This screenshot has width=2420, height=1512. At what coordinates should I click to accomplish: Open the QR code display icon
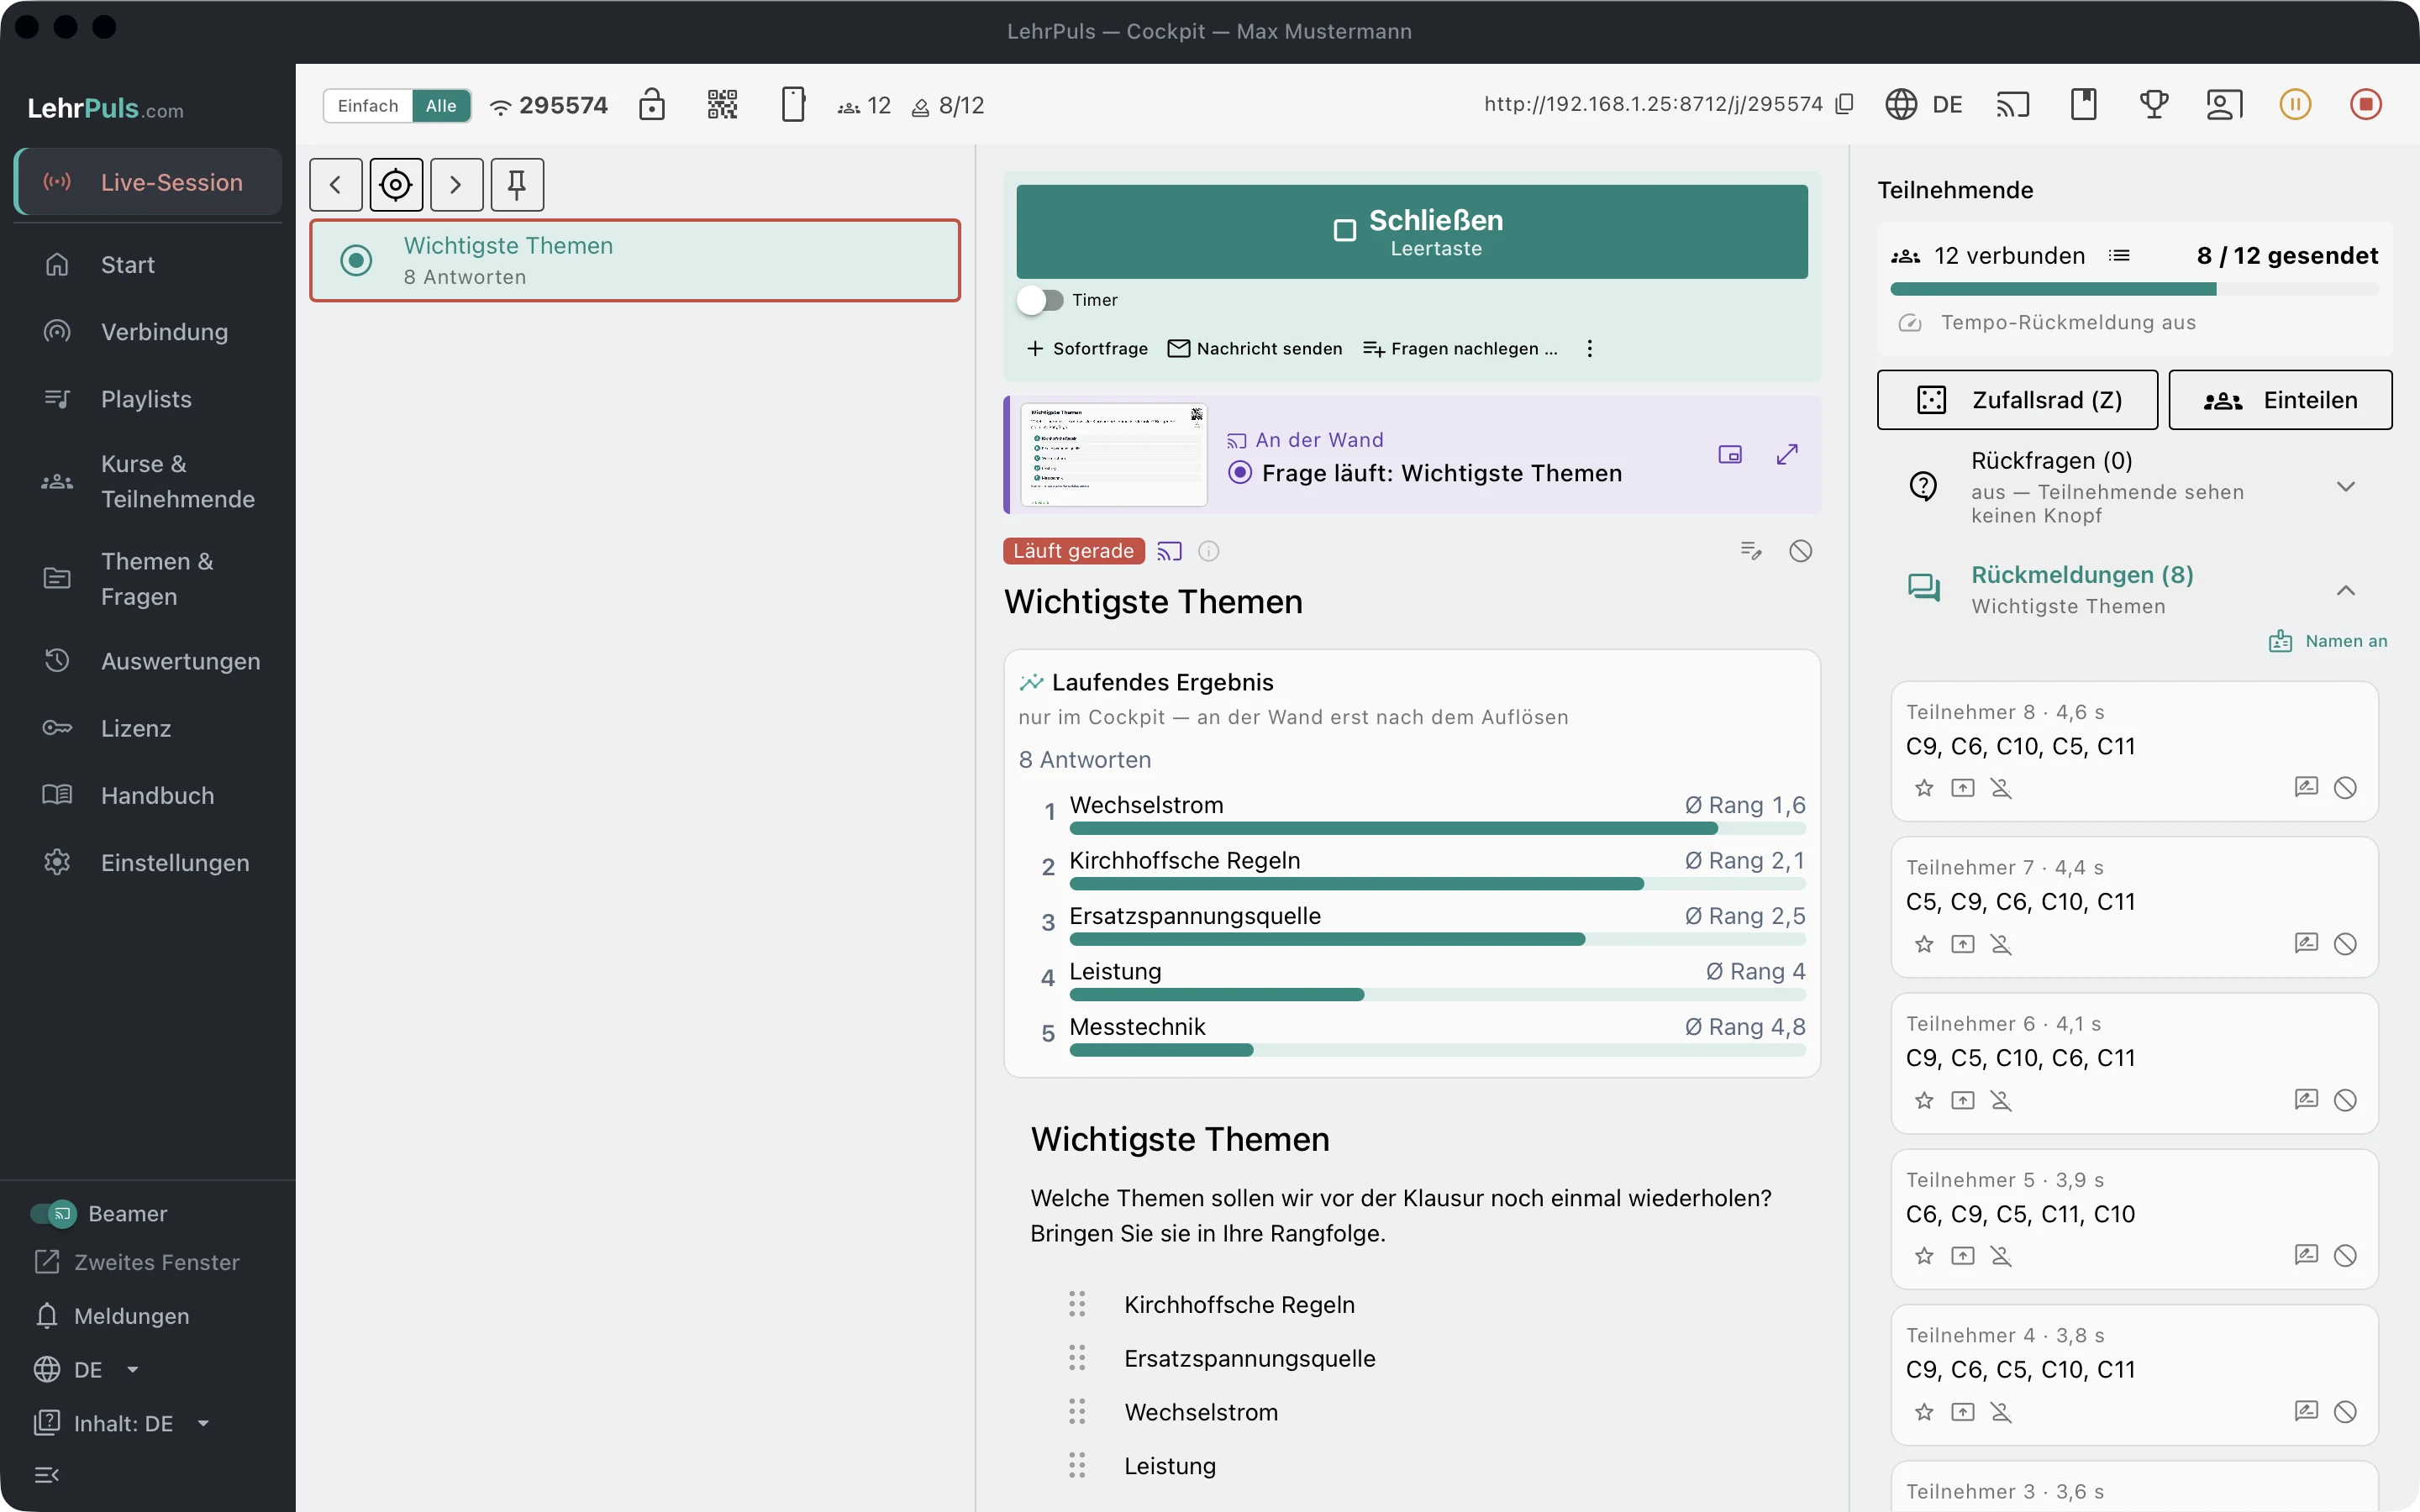coord(722,104)
